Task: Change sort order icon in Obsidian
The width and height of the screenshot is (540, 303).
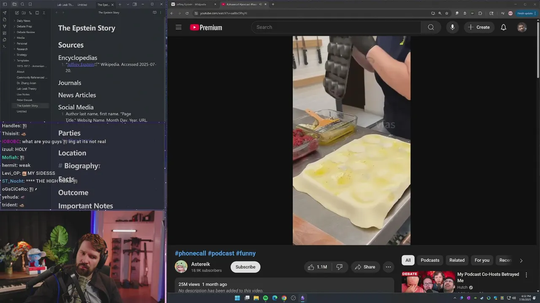Action: coord(30,13)
